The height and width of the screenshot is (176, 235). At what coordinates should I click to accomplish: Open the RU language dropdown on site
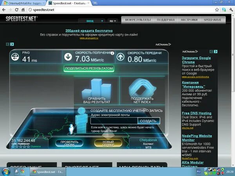[112, 21]
